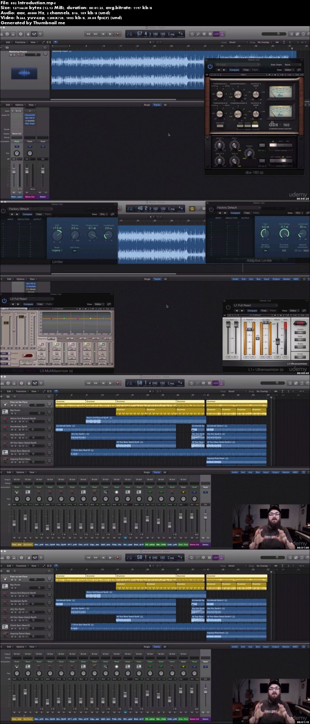The height and width of the screenshot is (724, 310).
Task: Open the L1 Full Reset preset dropdown
Action: point(255,306)
